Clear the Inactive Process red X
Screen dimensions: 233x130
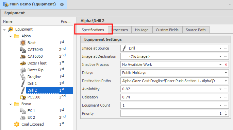[x=226, y=64]
